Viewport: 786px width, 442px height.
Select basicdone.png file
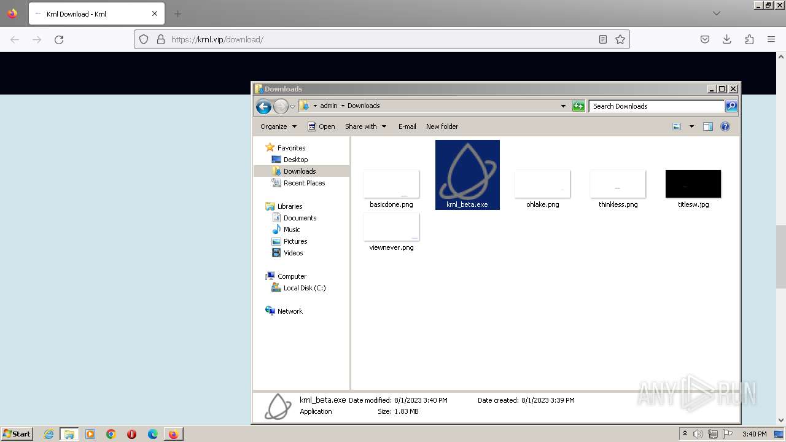[391, 189]
